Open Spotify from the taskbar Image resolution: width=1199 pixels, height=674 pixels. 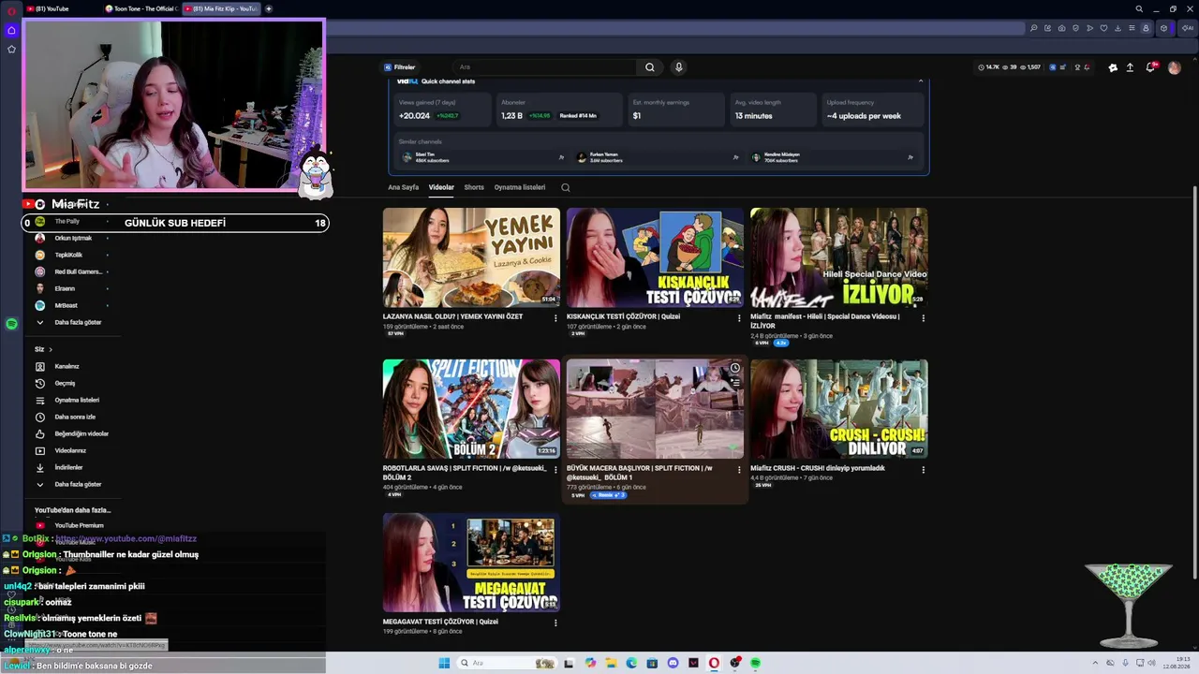tap(755, 663)
